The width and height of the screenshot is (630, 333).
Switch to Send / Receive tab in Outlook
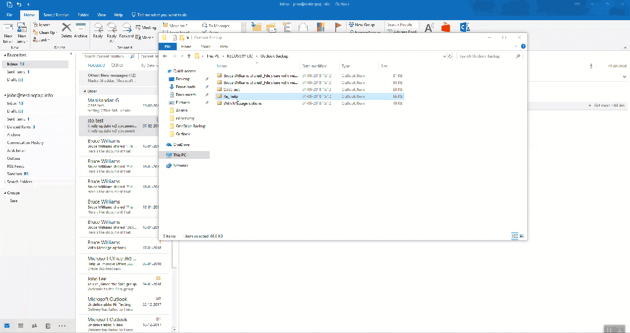point(56,15)
